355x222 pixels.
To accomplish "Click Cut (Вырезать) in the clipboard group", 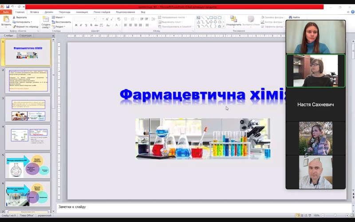I will coord(21,17).
